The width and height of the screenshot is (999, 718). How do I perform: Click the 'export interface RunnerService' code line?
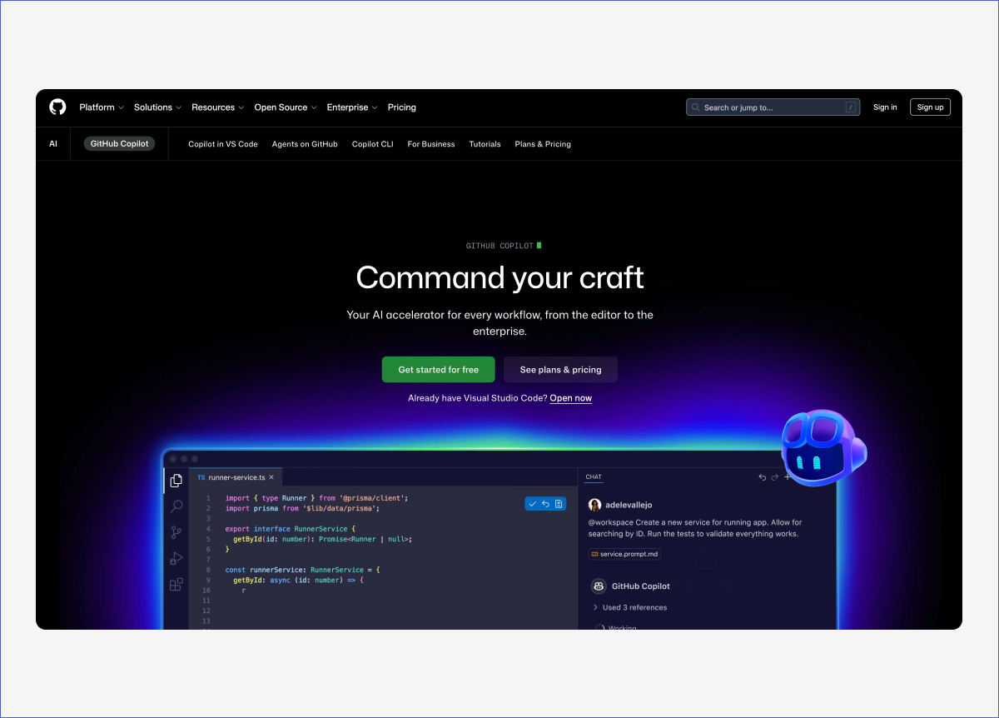click(x=291, y=529)
